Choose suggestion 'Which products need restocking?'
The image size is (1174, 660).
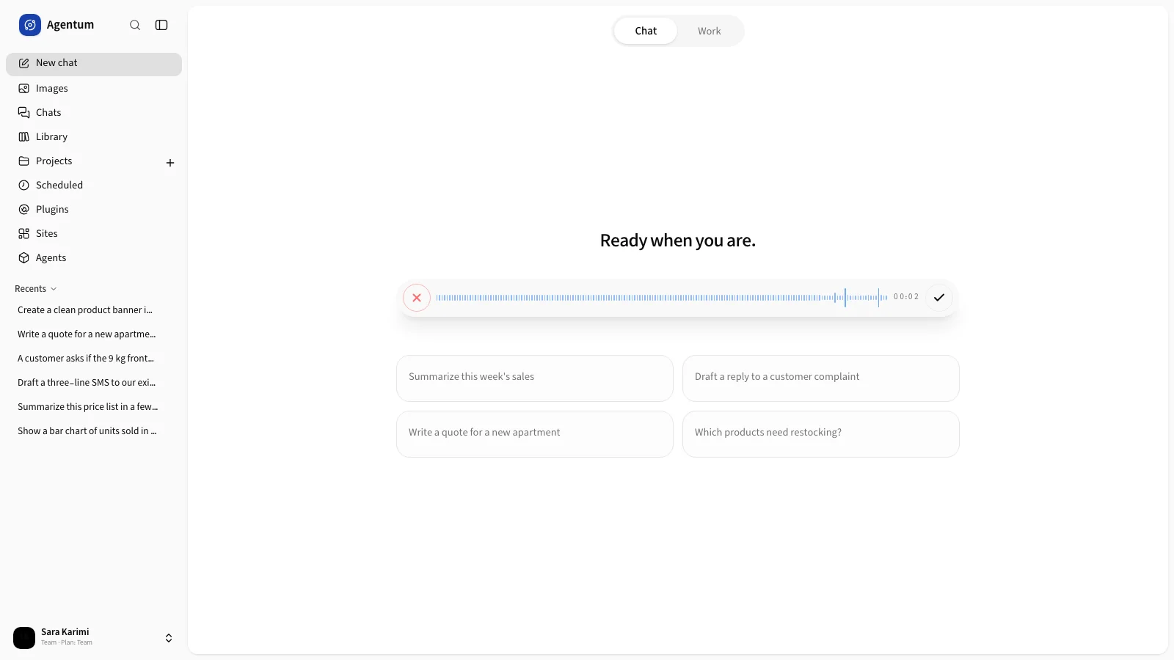[821, 434]
